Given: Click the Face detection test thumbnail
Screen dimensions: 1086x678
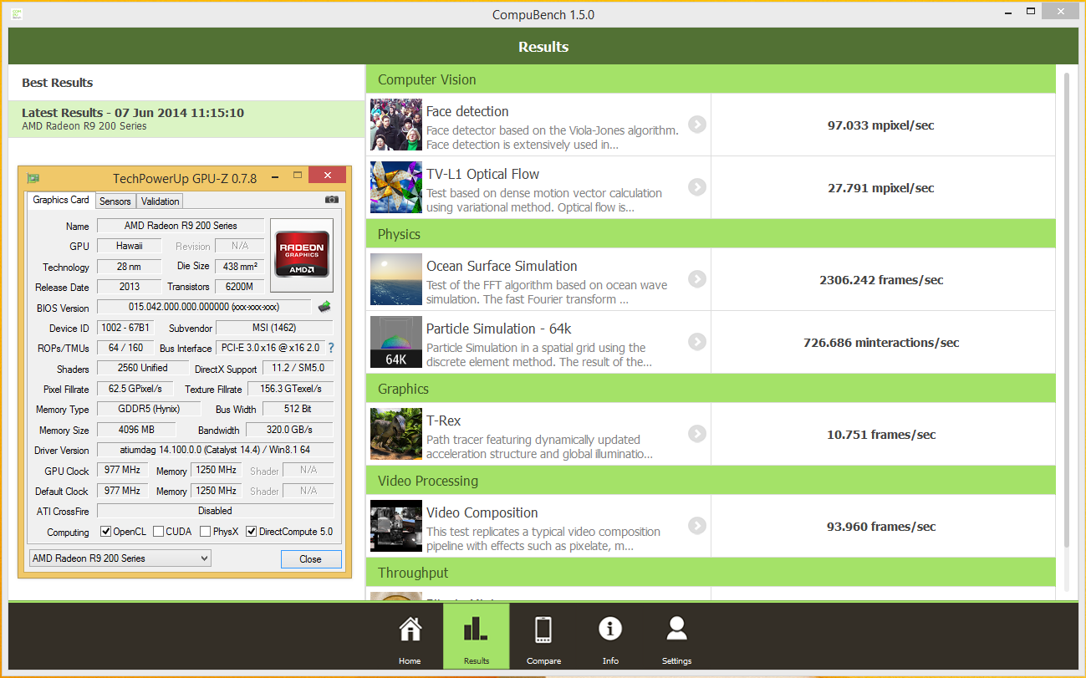Looking at the screenshot, I should pos(396,125).
